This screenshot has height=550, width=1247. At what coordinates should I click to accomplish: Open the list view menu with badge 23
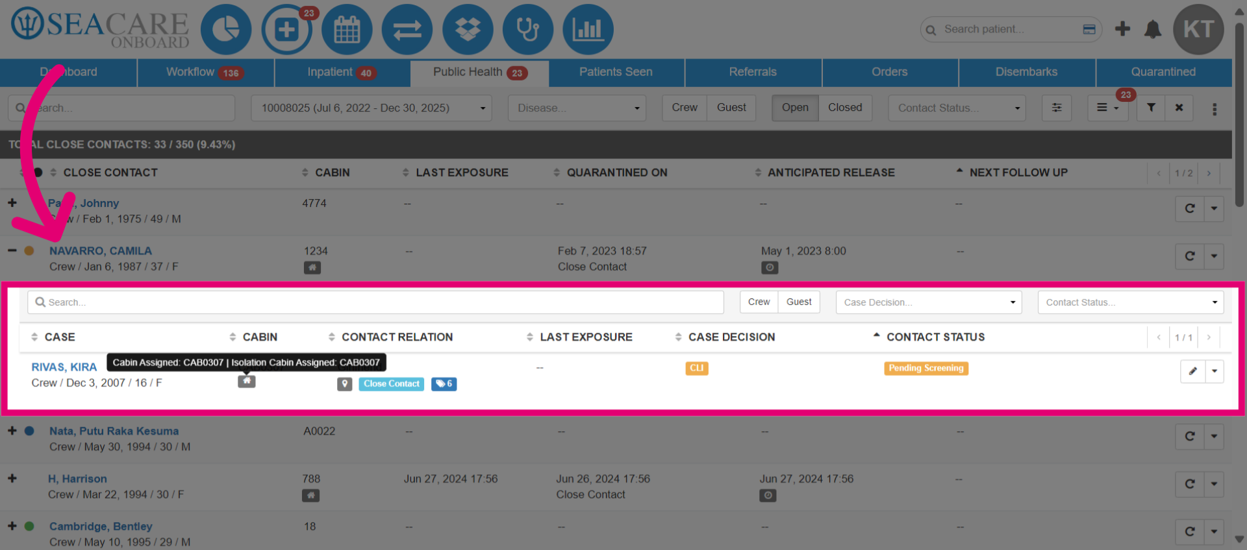pyautogui.click(x=1107, y=108)
